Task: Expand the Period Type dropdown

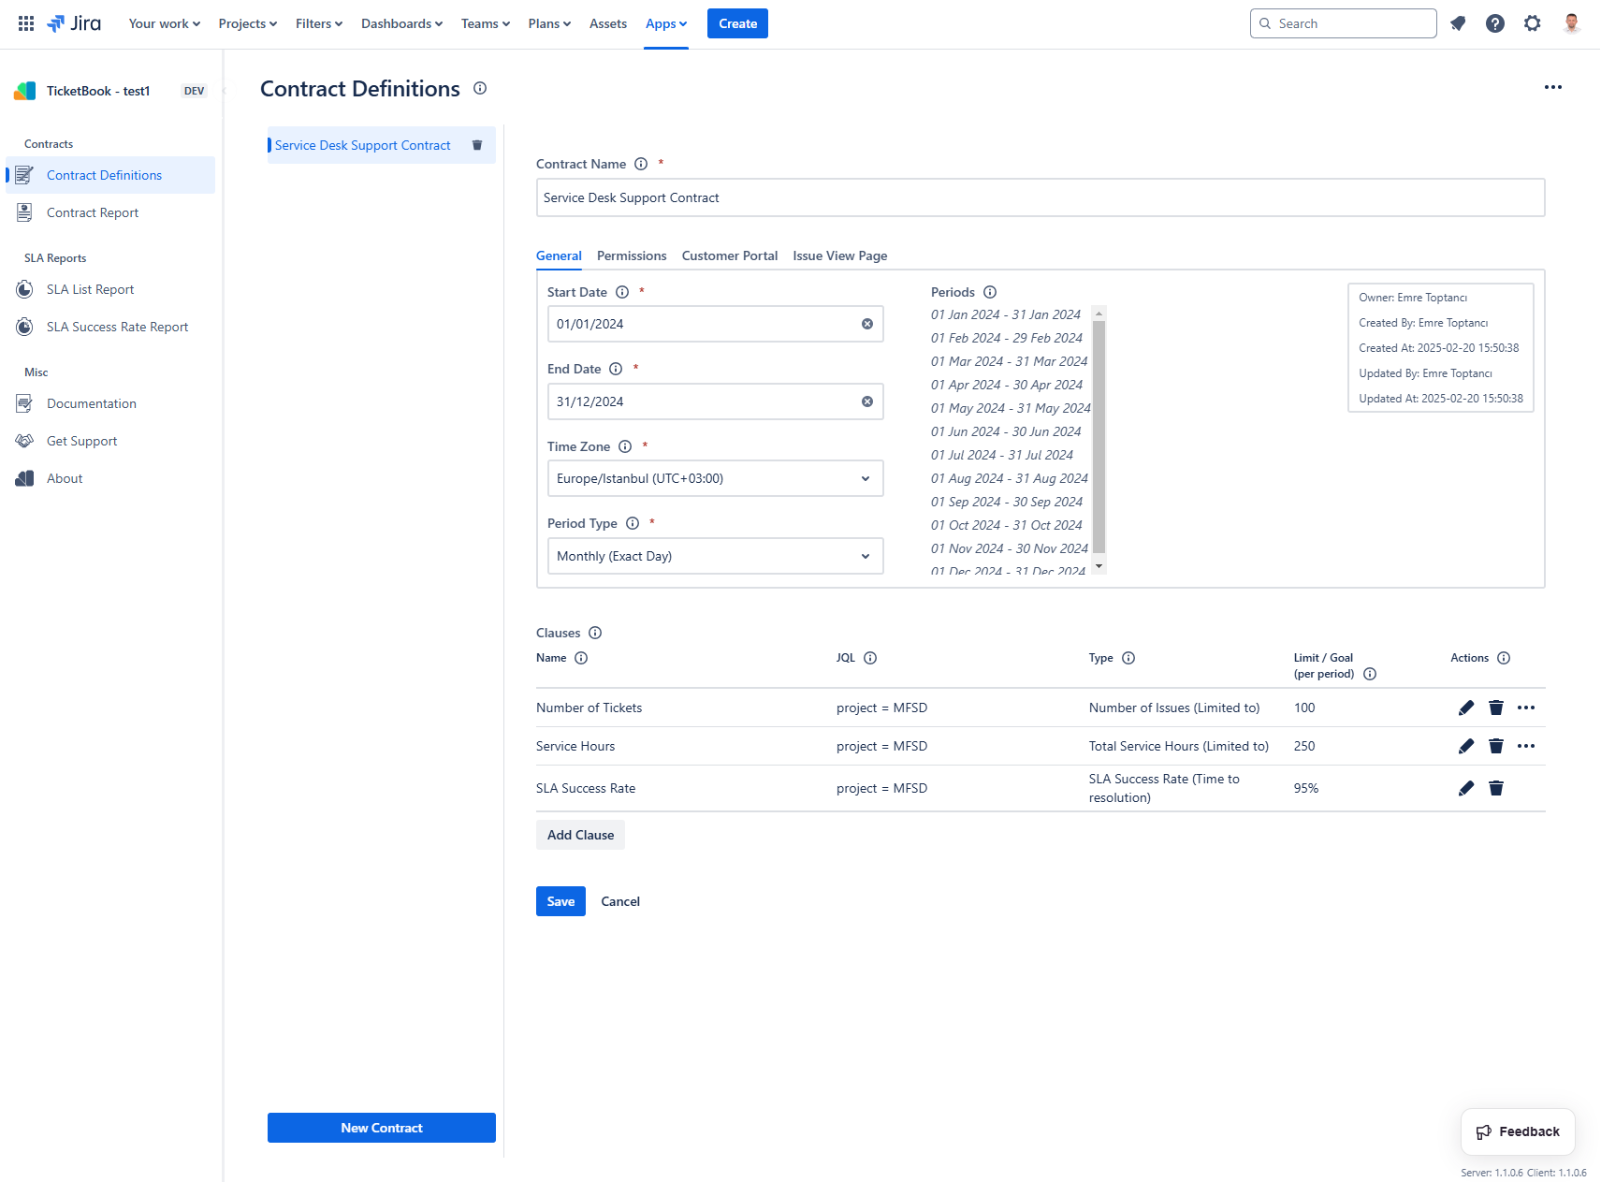Action: coord(715,556)
